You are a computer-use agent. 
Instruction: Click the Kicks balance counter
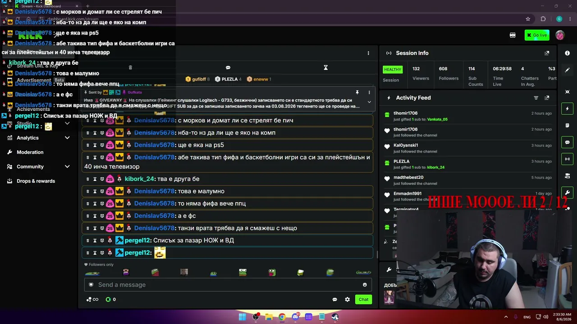(111, 299)
